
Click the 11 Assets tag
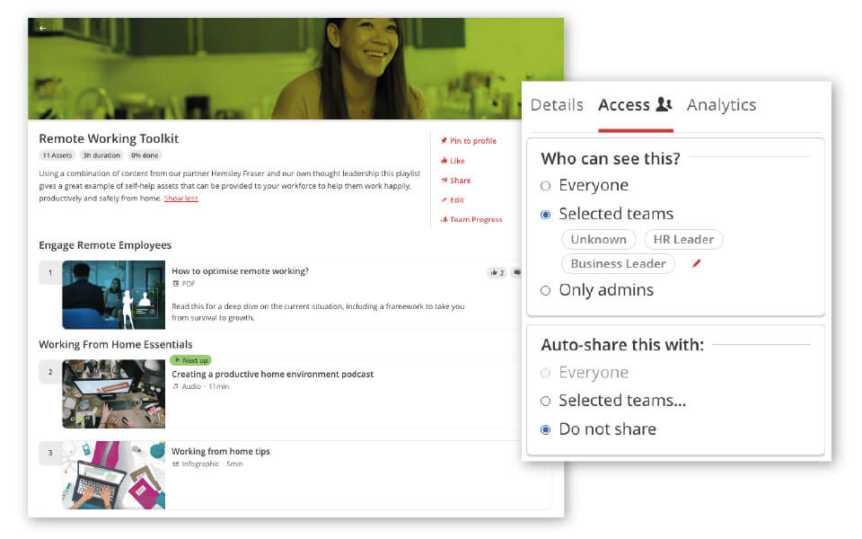click(x=57, y=155)
